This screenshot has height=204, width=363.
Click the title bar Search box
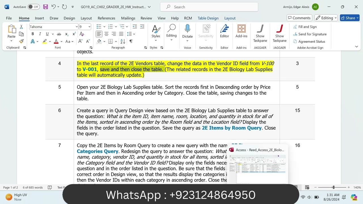tap(209, 7)
